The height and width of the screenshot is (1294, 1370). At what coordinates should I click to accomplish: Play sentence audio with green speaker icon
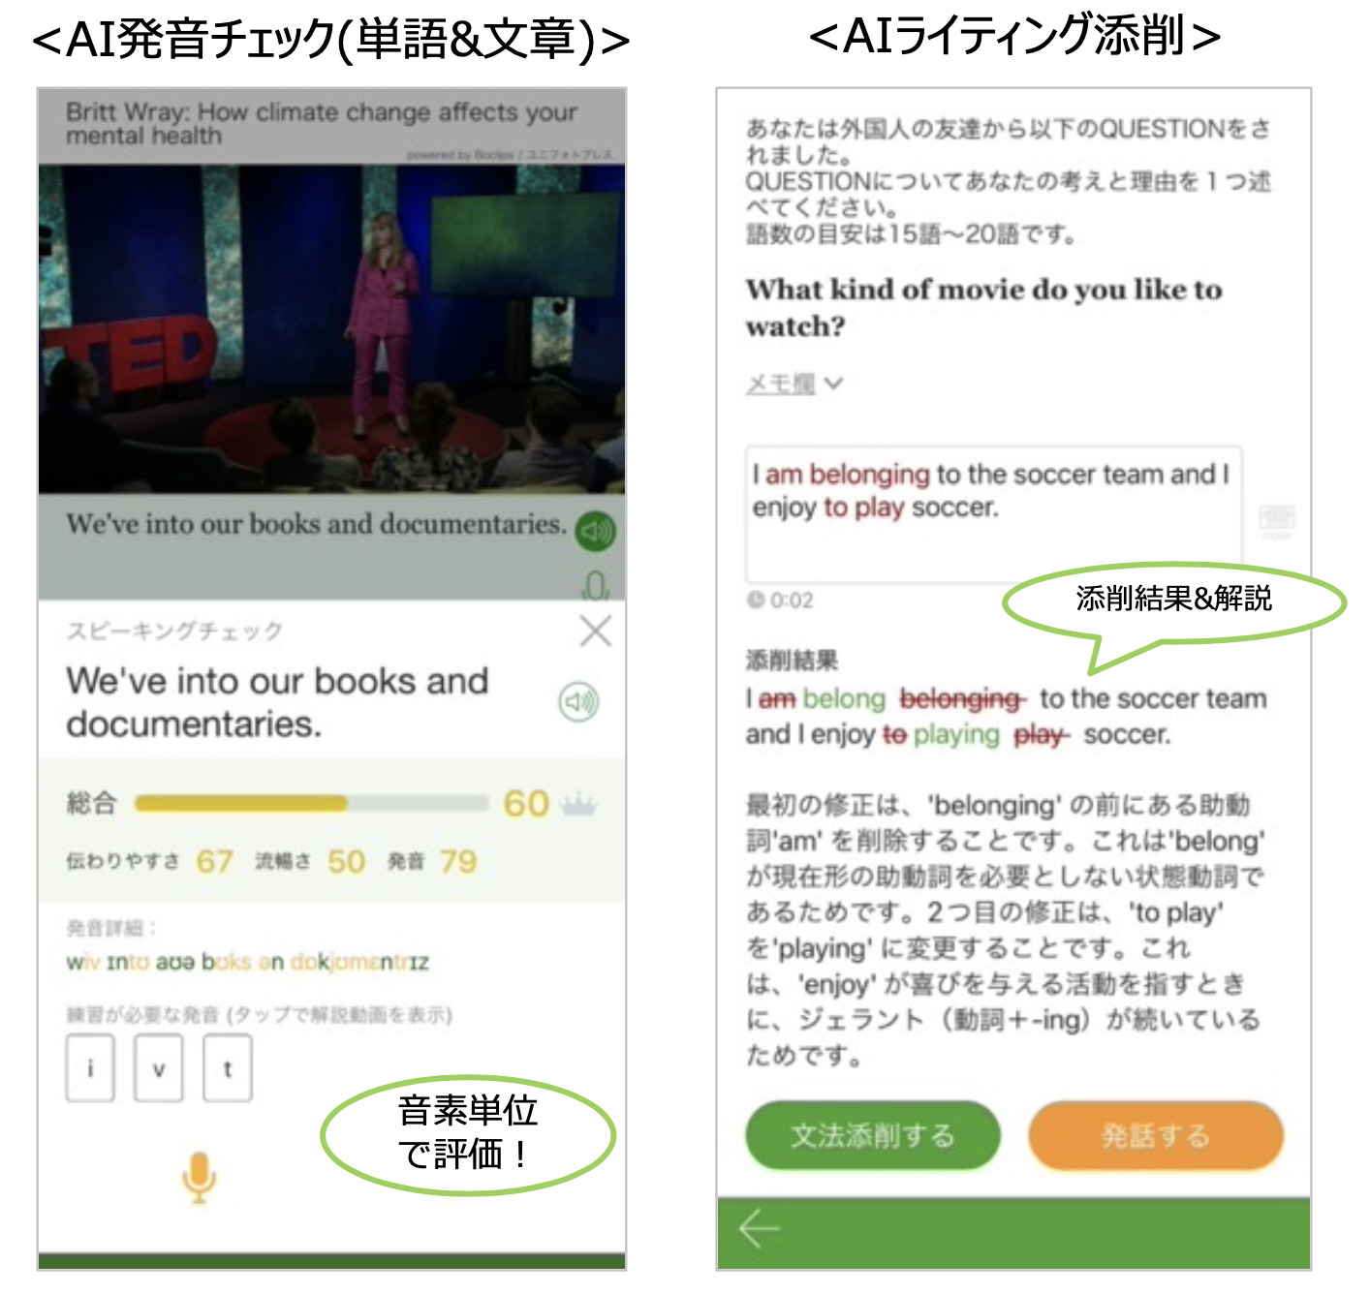595,531
